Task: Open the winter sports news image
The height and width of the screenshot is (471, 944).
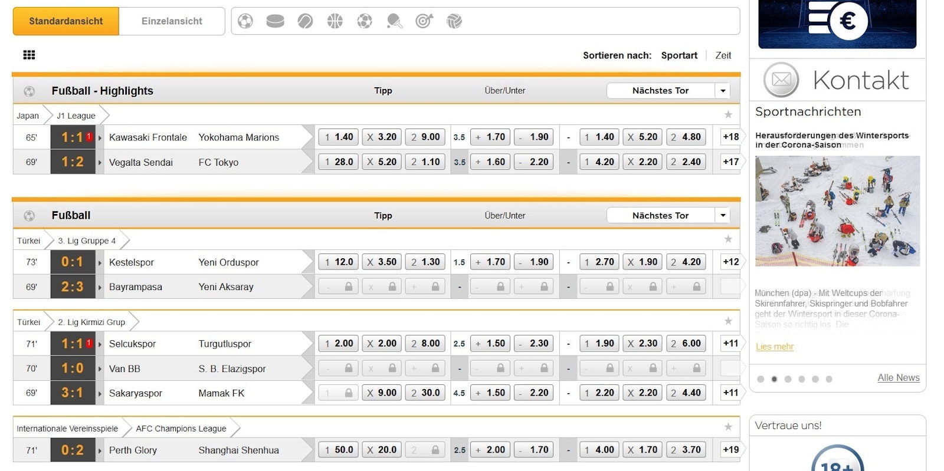Action: 837,211
